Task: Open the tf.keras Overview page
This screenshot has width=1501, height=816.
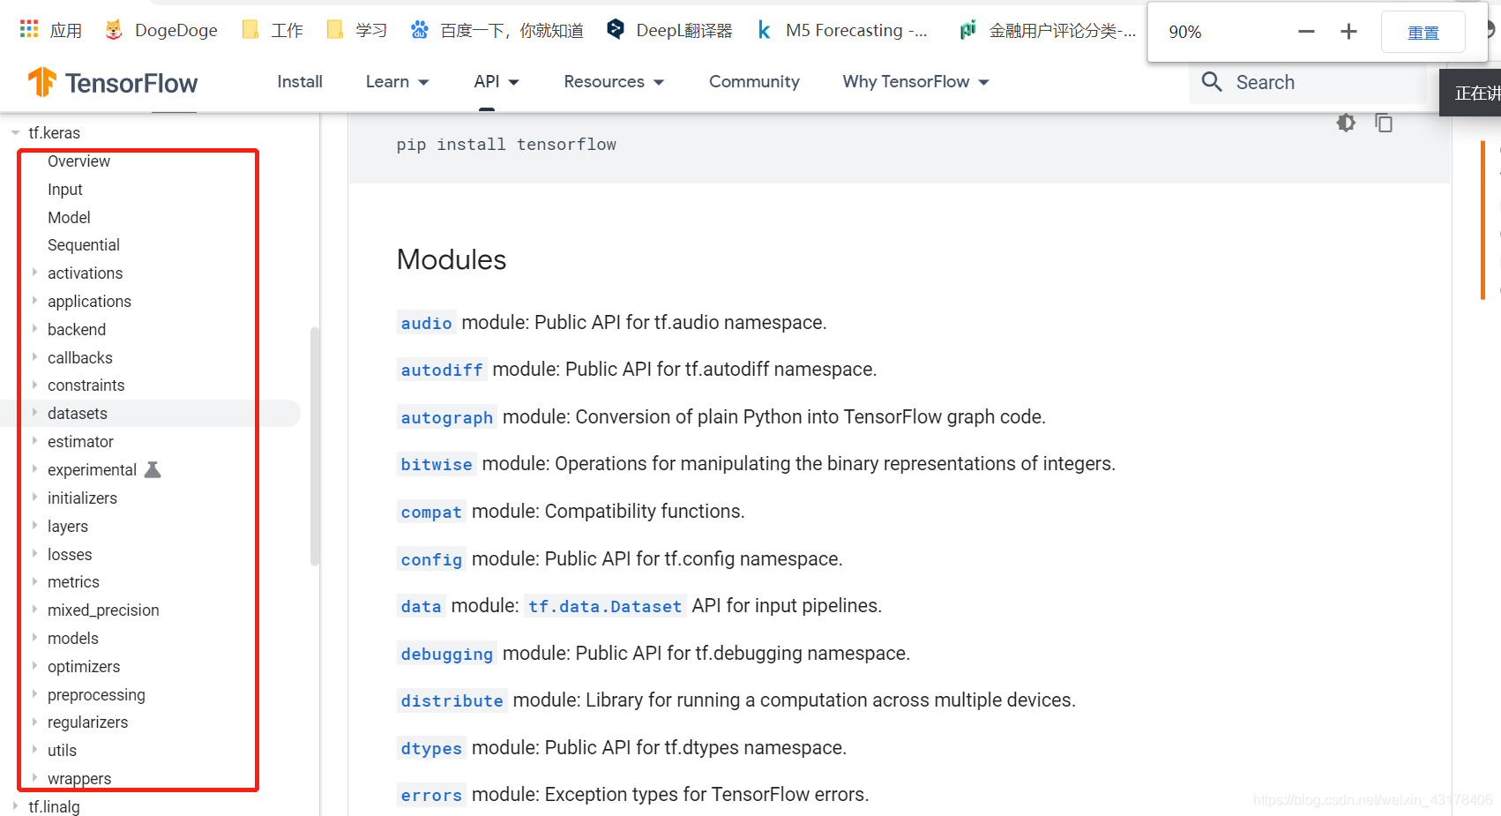Action: 78,161
